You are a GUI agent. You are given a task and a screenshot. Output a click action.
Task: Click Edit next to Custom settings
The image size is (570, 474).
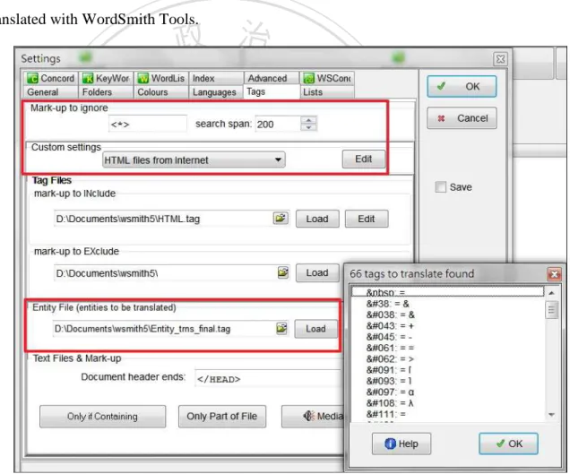point(363,159)
